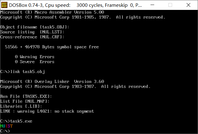Viewport: 198px width, 134px height.
Task: Click the List File [NUL.MAP] line
Action: 25,101
